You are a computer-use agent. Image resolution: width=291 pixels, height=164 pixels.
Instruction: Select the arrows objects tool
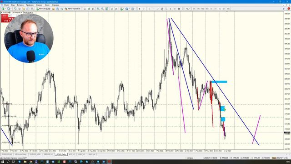click(x=187, y=9)
